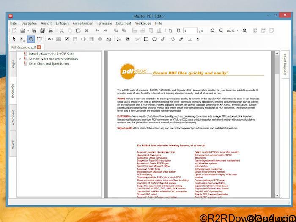Screen dimensions: 296x222
Task: Switch to the Search side tab
Action: point(13,144)
